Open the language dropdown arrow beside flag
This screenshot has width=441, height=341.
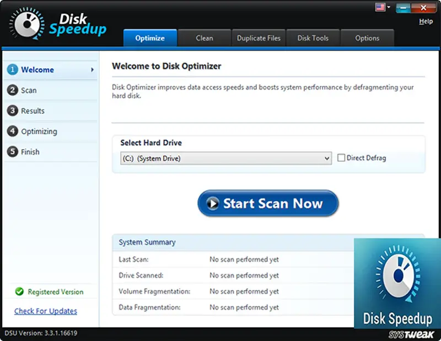click(x=389, y=7)
